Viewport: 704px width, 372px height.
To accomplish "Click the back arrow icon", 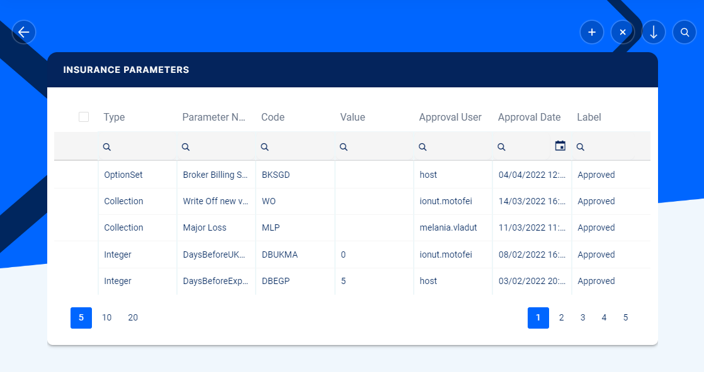I will point(24,32).
